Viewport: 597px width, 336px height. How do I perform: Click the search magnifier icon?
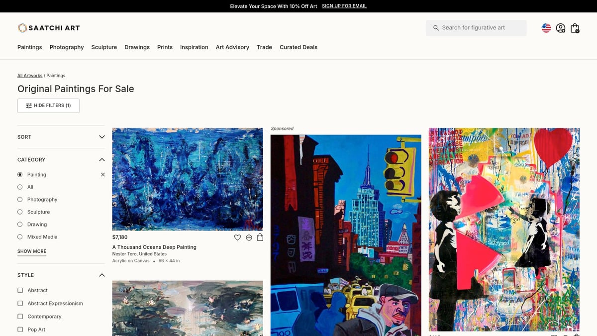click(x=436, y=28)
